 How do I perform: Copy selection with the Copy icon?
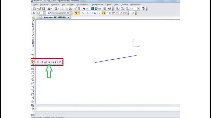click(x=67, y=9)
